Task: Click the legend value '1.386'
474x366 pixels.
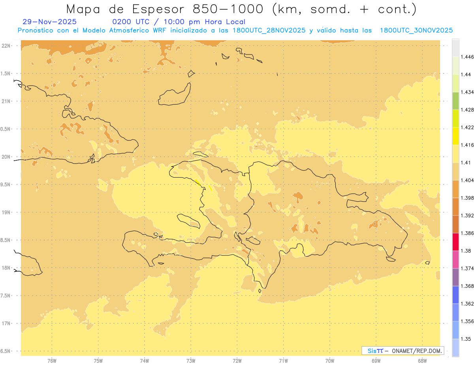Action: point(467,233)
